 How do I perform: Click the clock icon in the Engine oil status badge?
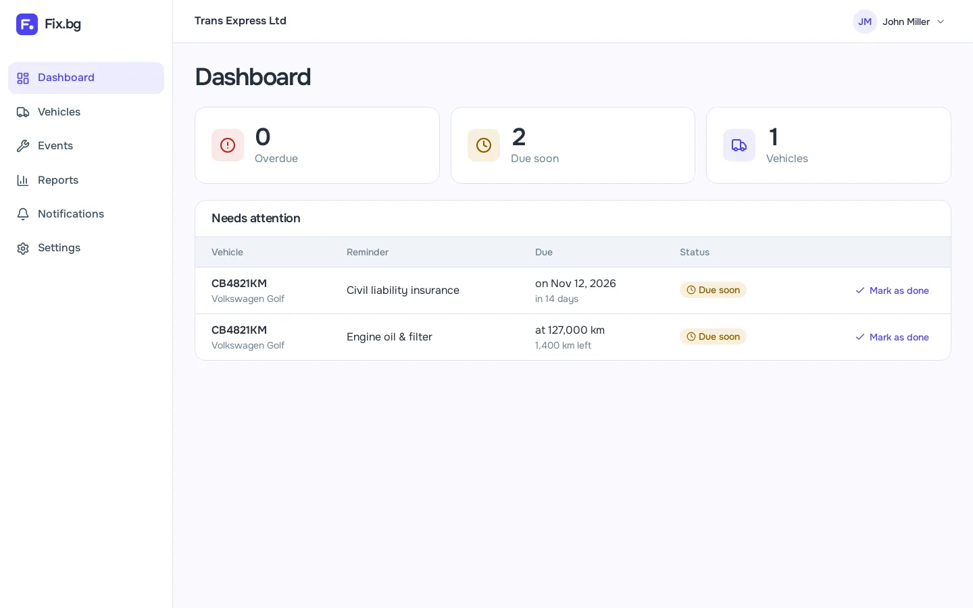[x=691, y=336]
